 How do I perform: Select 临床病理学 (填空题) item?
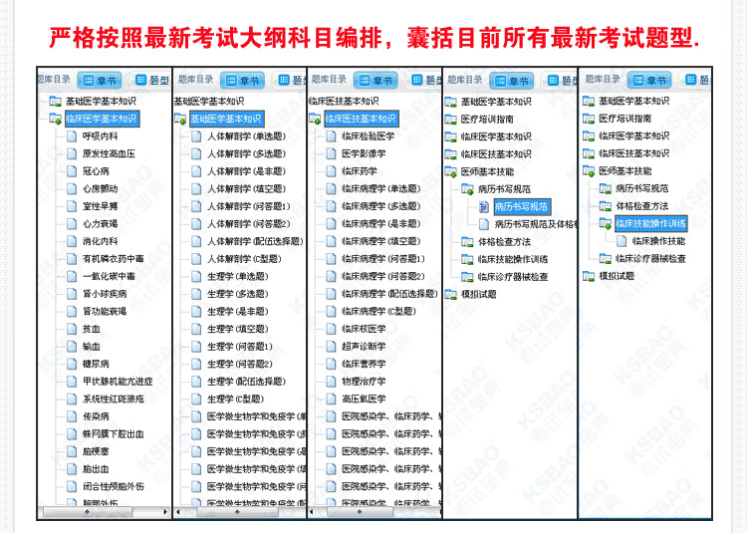pyautogui.click(x=381, y=241)
